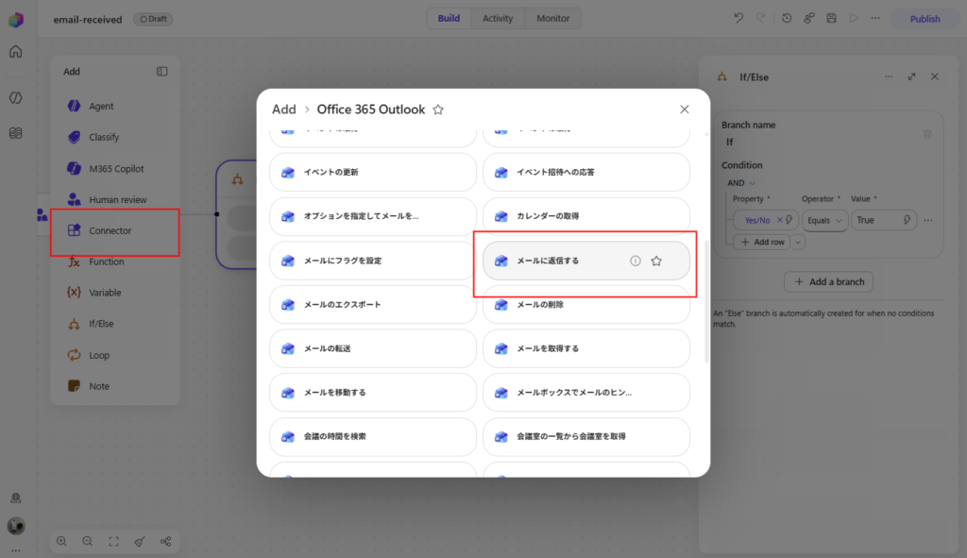Image resolution: width=967 pixels, height=558 pixels.
Task: Expand the AND condition dropdown
Action: [741, 183]
